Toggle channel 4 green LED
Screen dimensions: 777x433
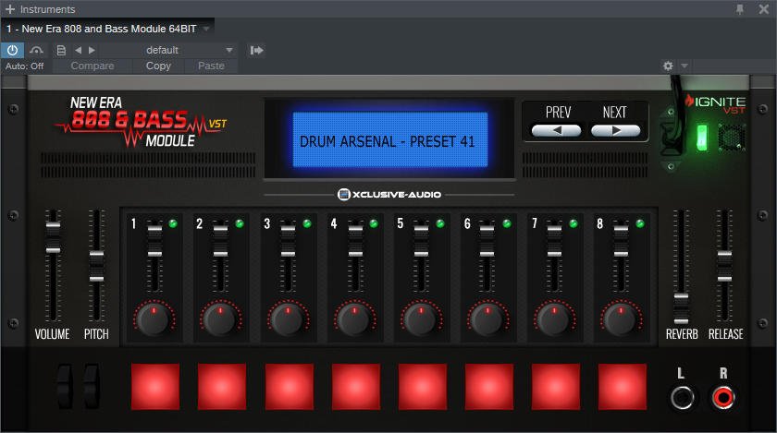click(374, 223)
